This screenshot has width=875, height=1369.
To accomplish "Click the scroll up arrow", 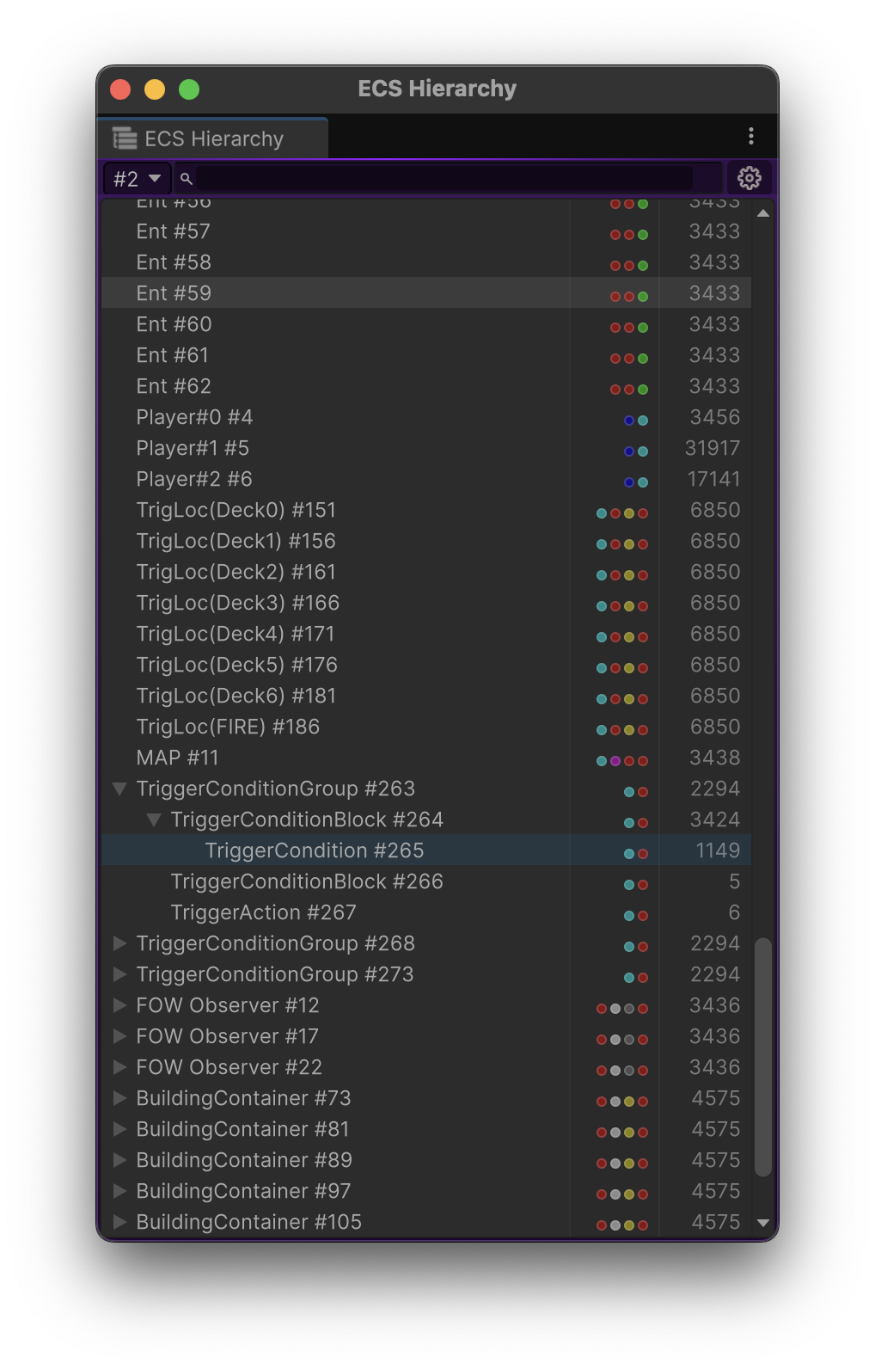I will click(x=762, y=212).
